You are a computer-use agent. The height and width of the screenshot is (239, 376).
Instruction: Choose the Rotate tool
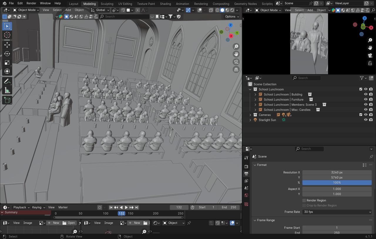[7, 54]
